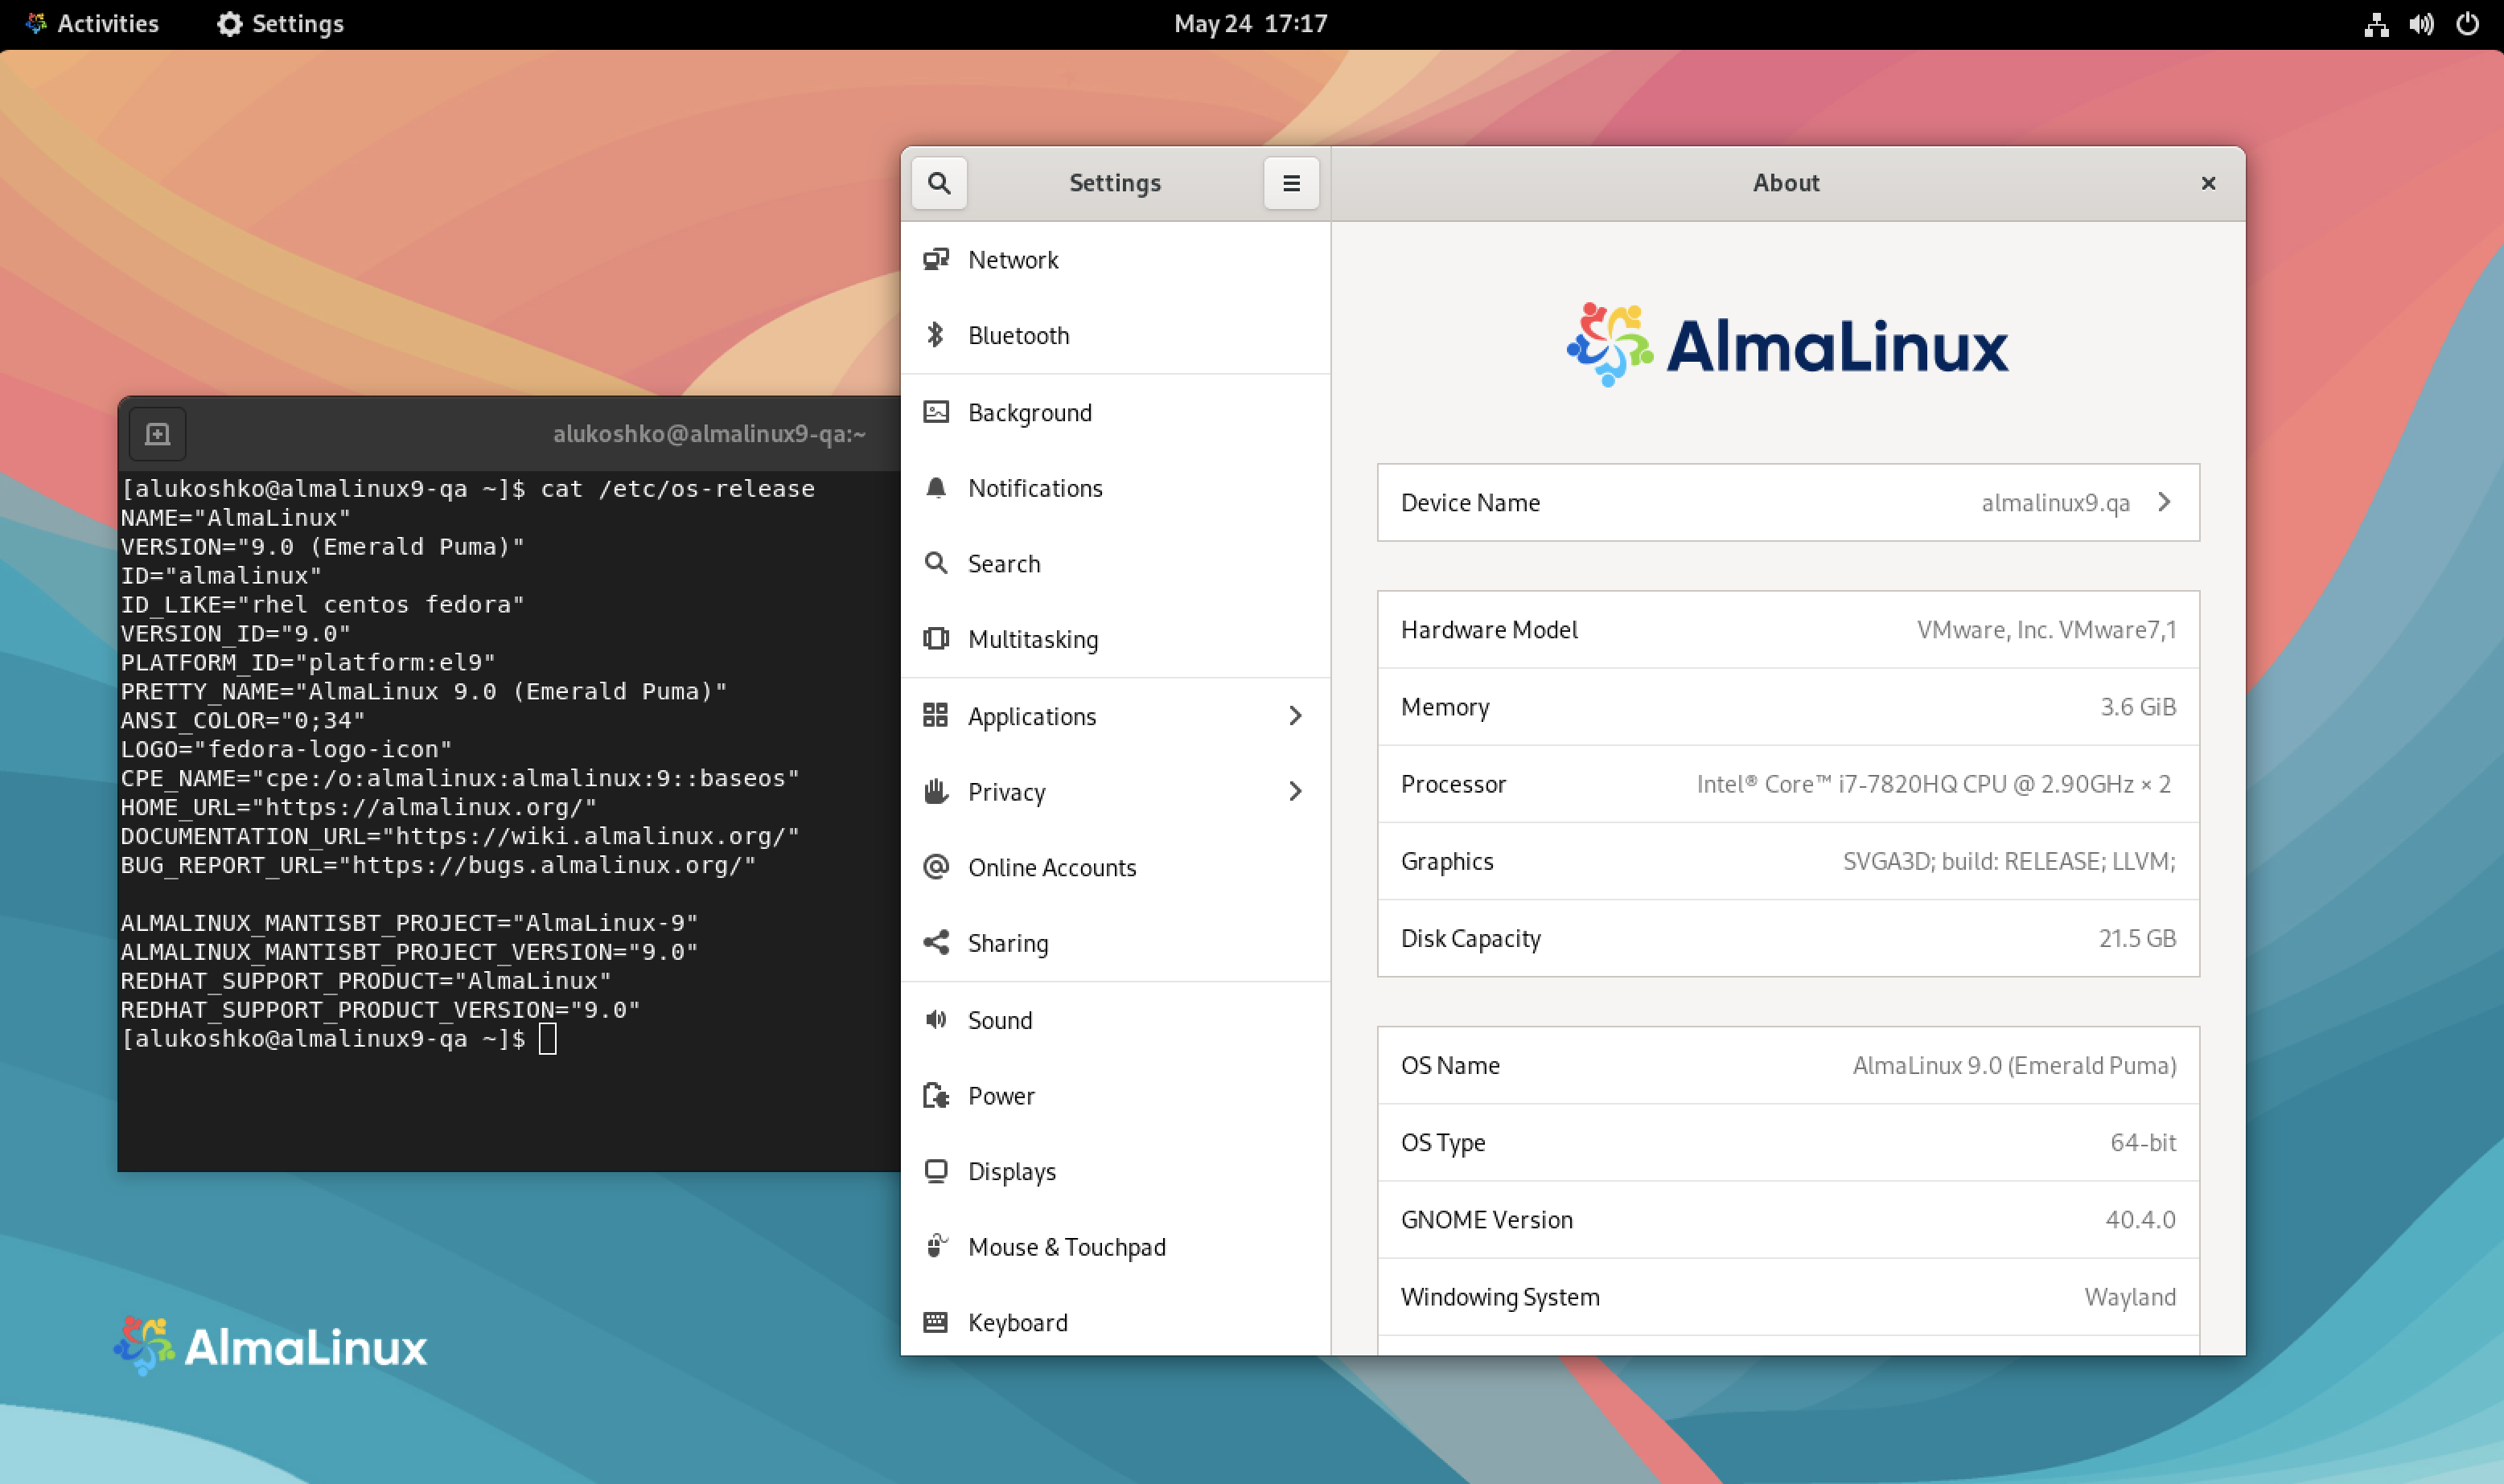Expand the Applications submenu arrow
Viewport: 2504px width, 1484px height.
pos(1295,715)
